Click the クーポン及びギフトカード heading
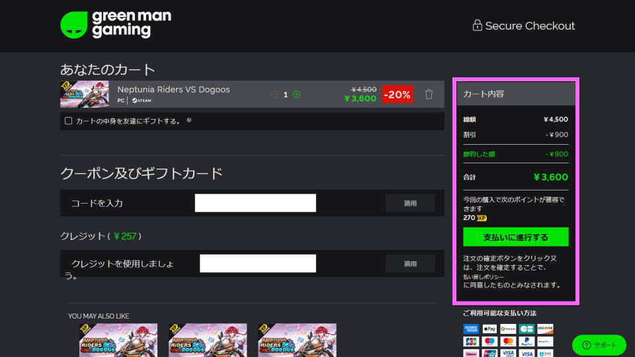 coord(142,173)
